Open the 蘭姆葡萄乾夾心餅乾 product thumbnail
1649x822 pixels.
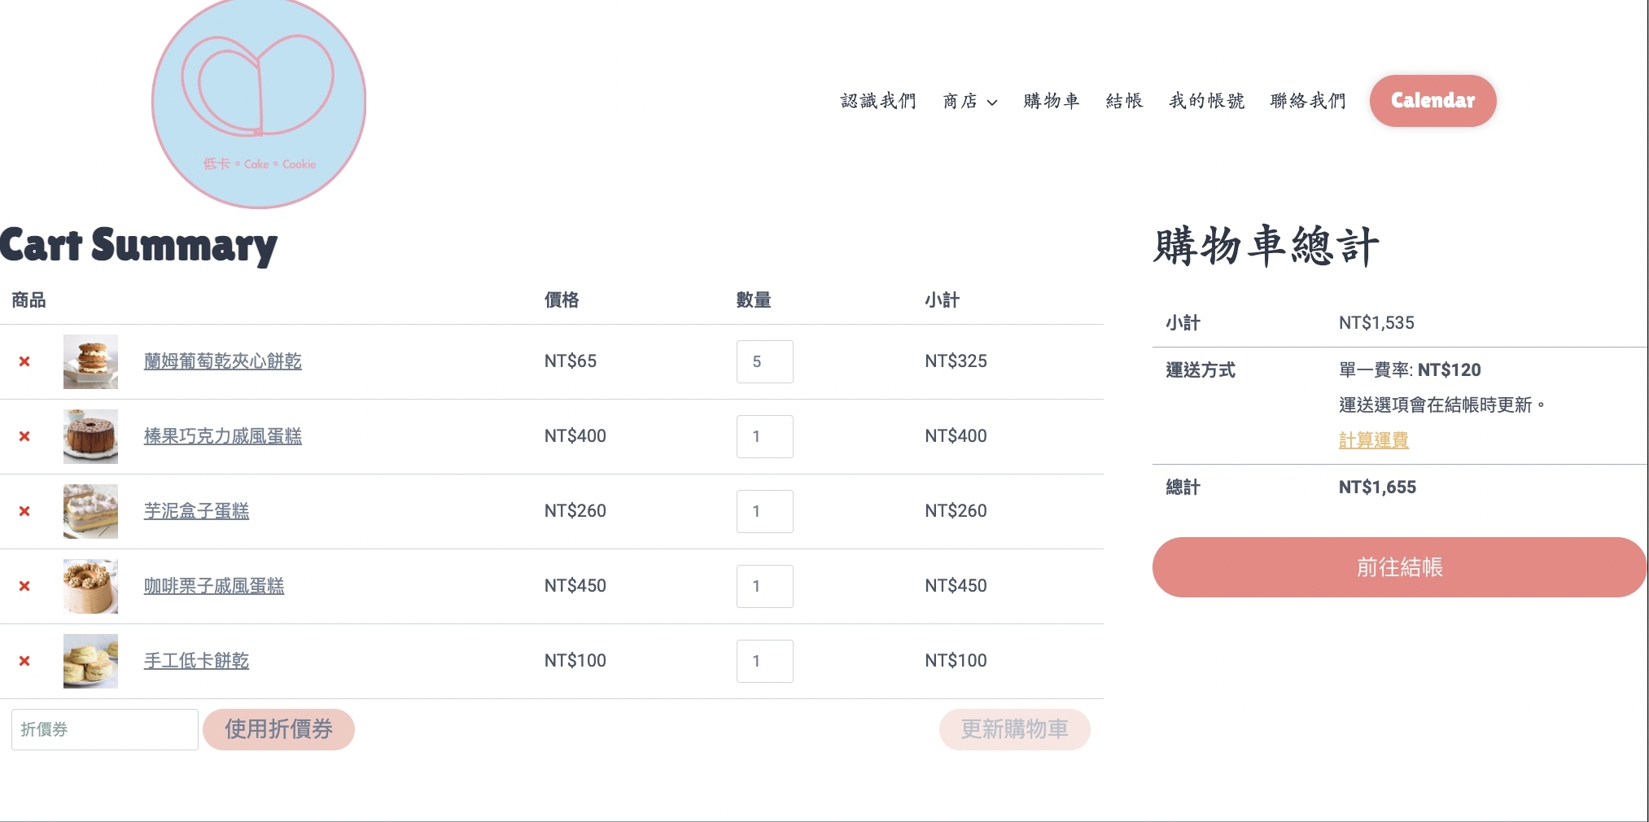[90, 361]
